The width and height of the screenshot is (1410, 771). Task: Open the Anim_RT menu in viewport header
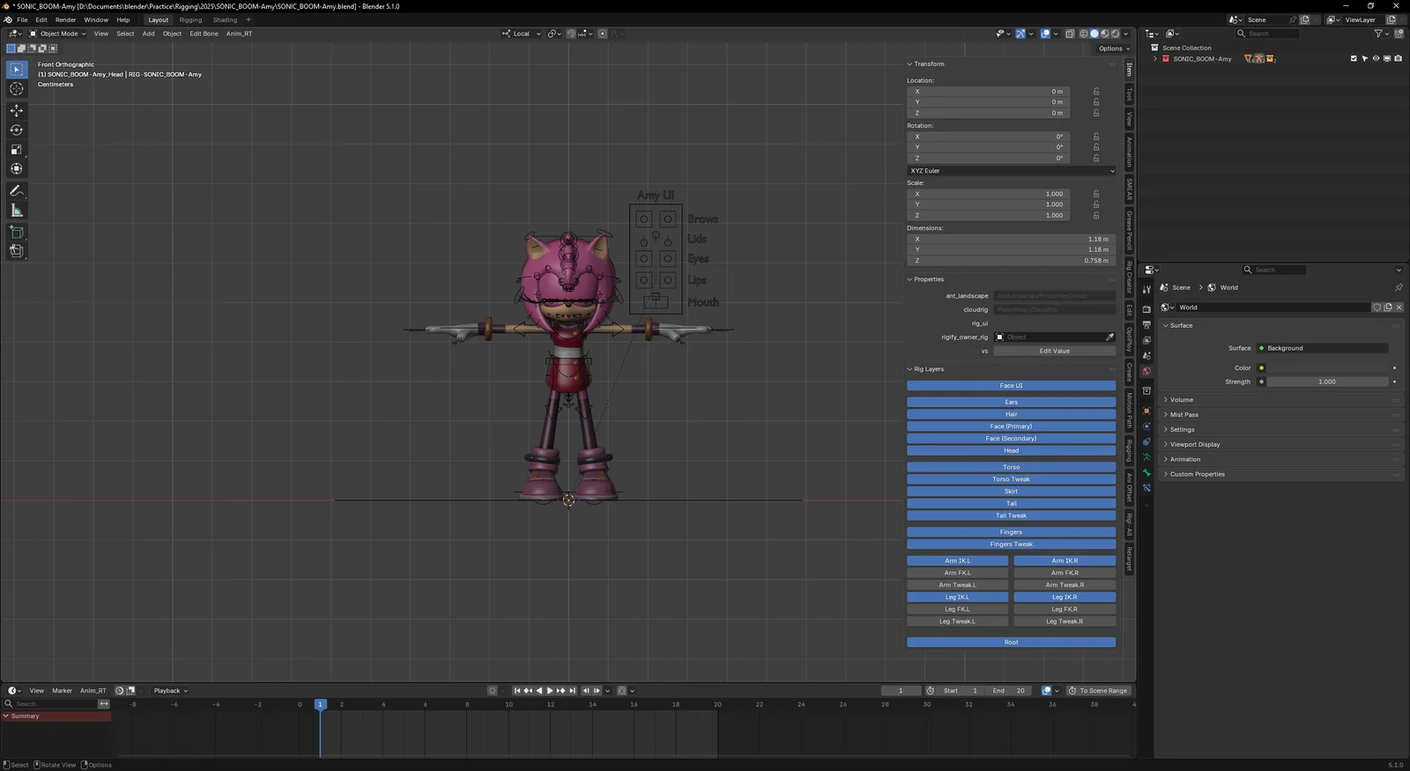click(x=239, y=33)
